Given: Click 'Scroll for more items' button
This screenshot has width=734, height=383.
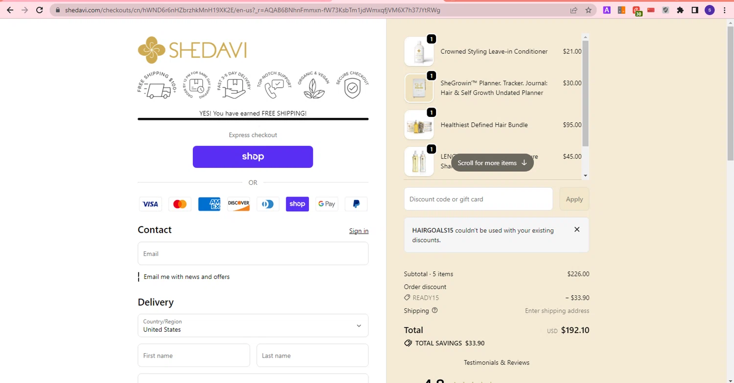Looking at the screenshot, I should (x=492, y=163).
